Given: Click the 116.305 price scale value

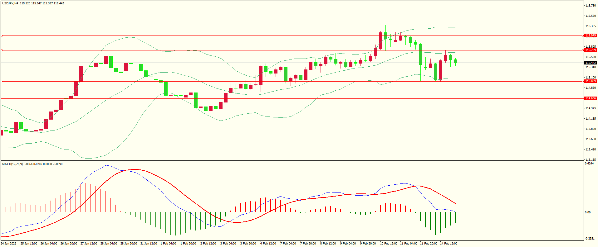Looking at the screenshot, I should click(591, 26).
